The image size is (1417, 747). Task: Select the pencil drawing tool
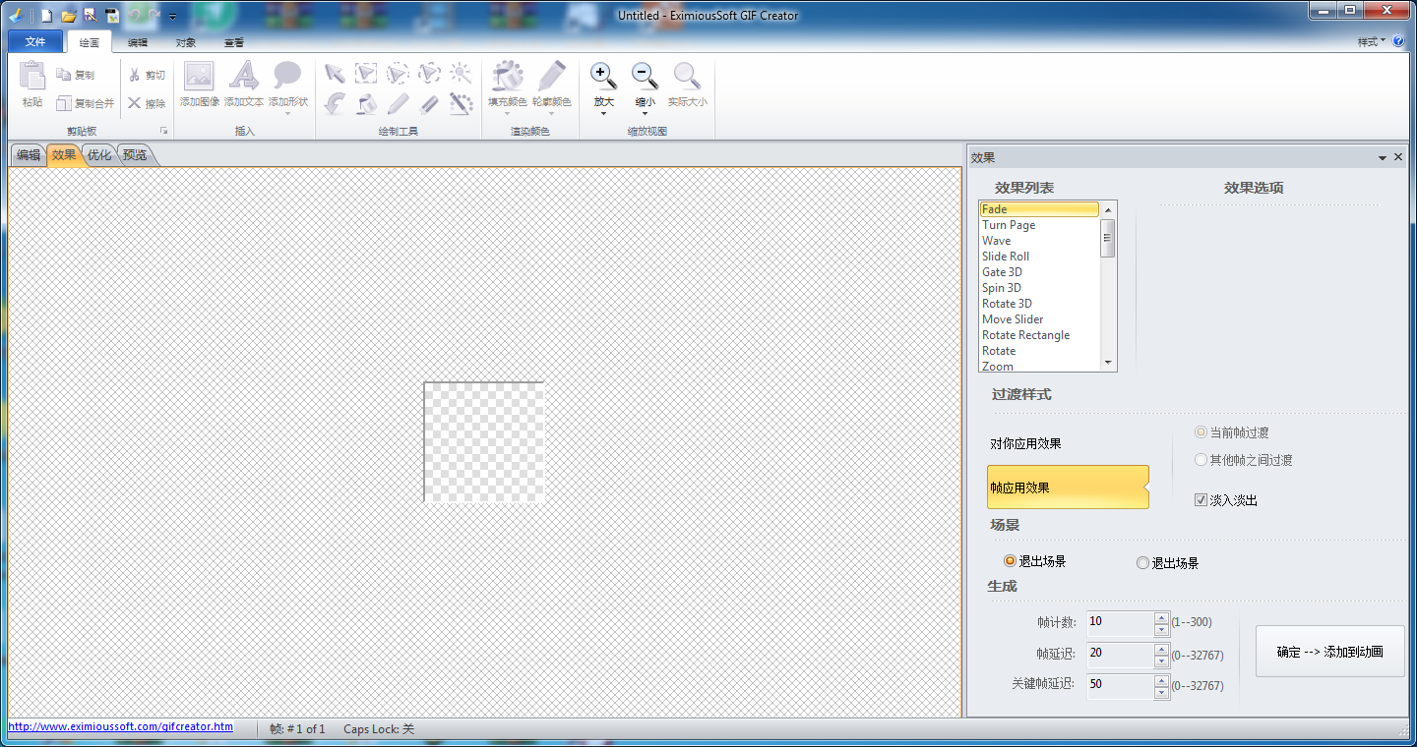(x=398, y=103)
